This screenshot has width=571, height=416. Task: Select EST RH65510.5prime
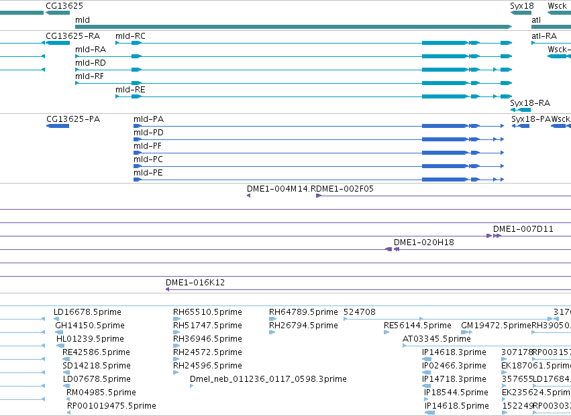click(x=207, y=312)
